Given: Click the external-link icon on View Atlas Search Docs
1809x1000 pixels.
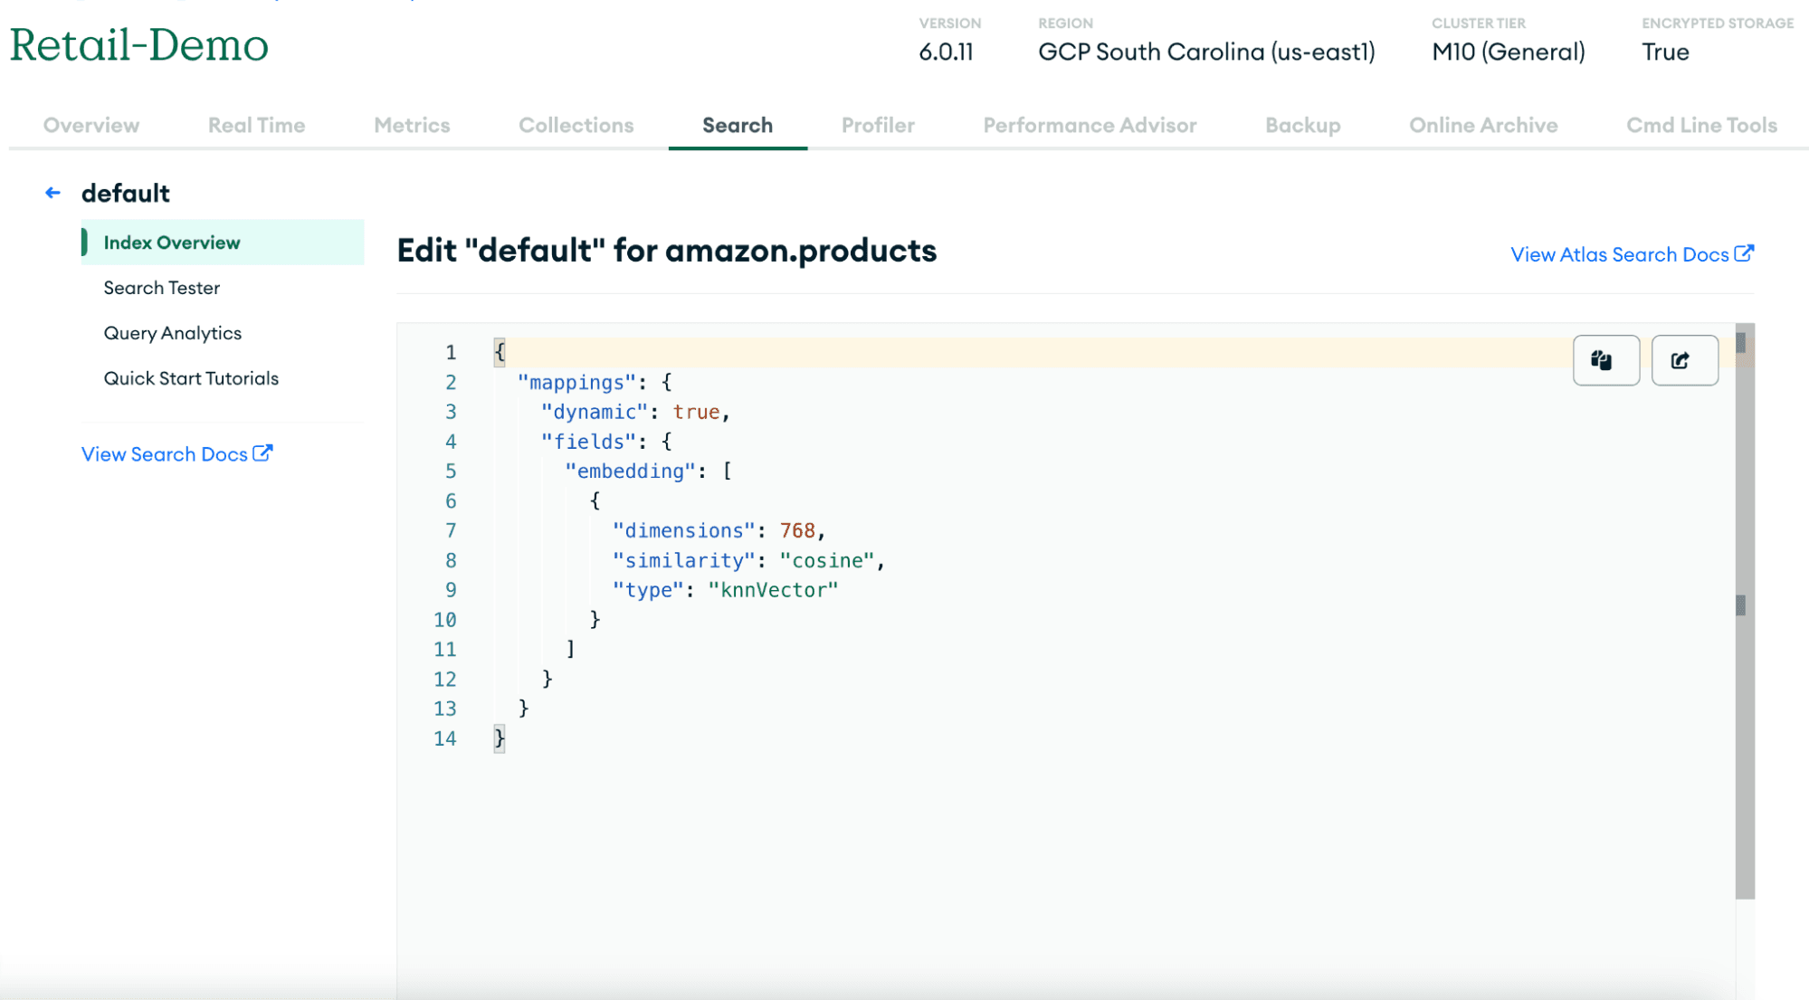Looking at the screenshot, I should point(1743,253).
